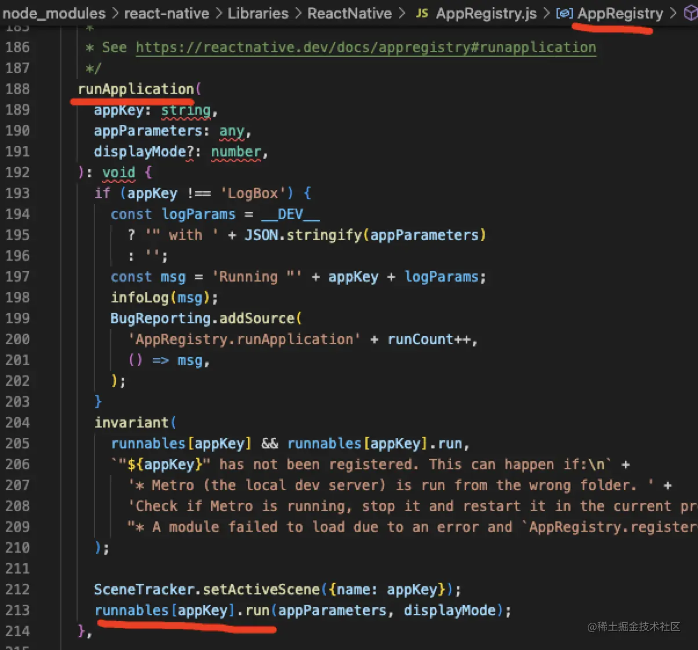This screenshot has height=650, width=698.
Task: Click the 'AppRegistry.runApplication' string literal
Action: point(244,339)
